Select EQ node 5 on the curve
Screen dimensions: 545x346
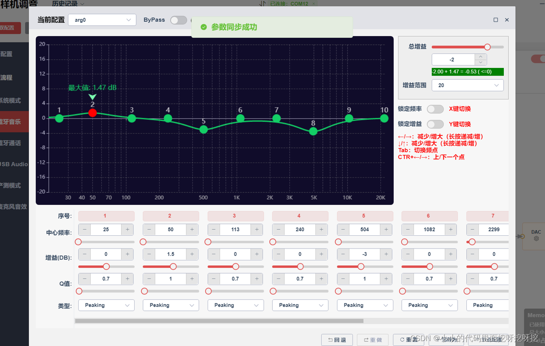coord(203,130)
